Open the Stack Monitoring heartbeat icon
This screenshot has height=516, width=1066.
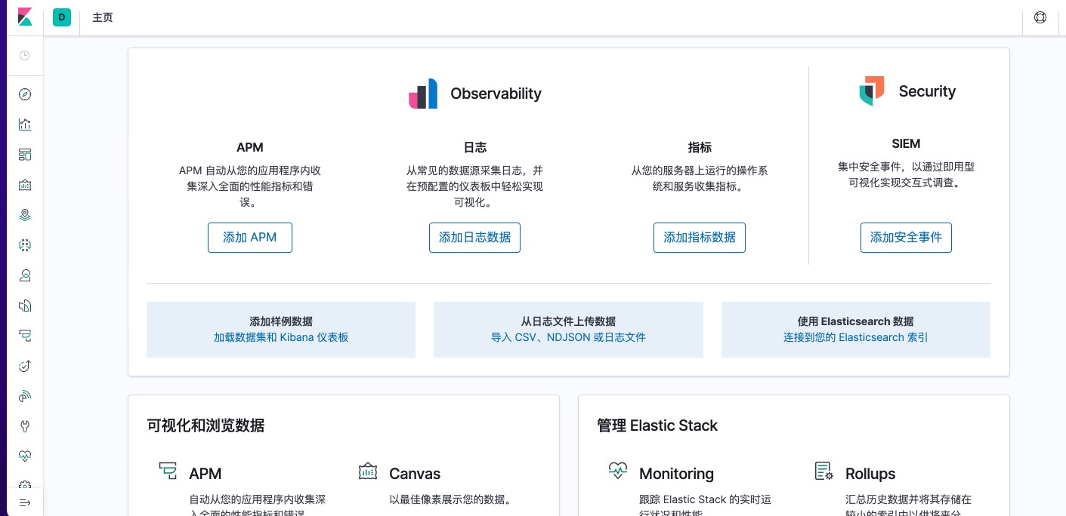tap(25, 456)
